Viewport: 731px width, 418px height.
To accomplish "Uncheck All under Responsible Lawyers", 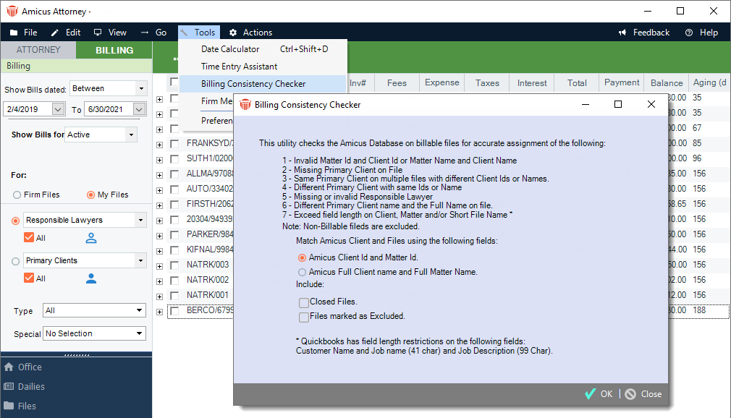I will click(x=29, y=238).
